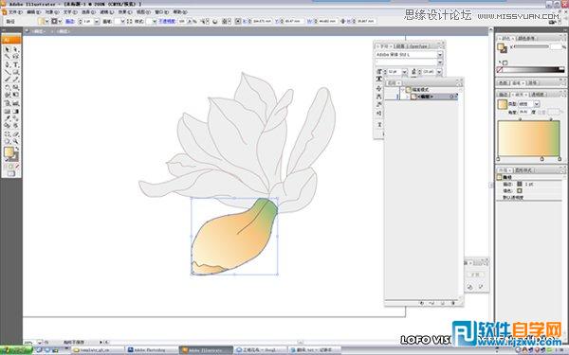The image size is (569, 355).
Task: Select the Line Segment tool in toolbox
Action: (8, 72)
